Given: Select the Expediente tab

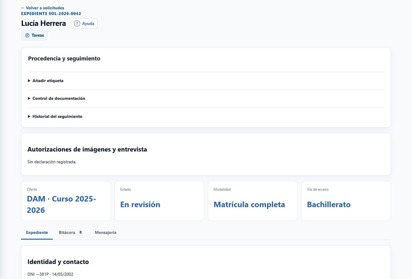Looking at the screenshot, I should pos(37,232).
